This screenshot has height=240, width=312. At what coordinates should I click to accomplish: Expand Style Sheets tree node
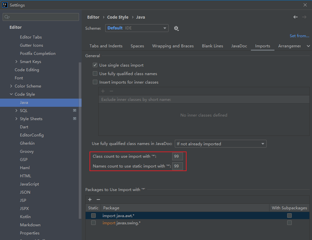[16, 119]
